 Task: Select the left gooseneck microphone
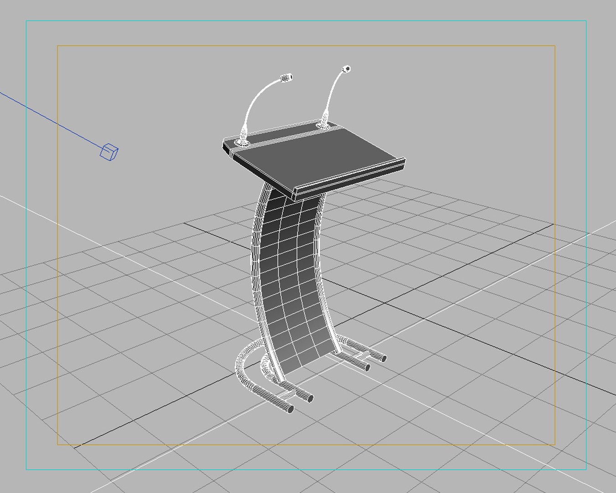264,110
